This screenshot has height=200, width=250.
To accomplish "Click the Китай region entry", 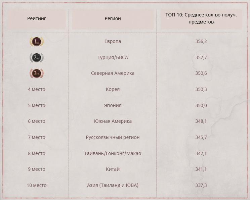I will 113,169.
